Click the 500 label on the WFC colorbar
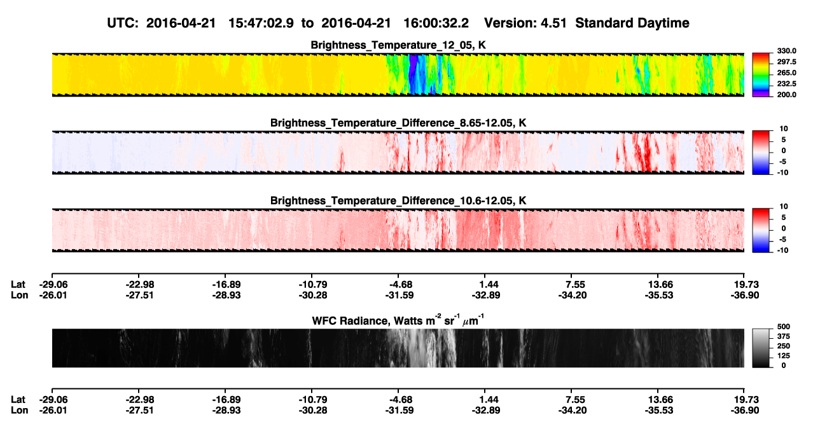This screenshot has height=424, width=827. click(x=784, y=328)
